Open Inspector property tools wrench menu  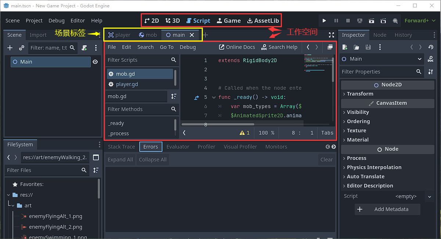coord(430,72)
